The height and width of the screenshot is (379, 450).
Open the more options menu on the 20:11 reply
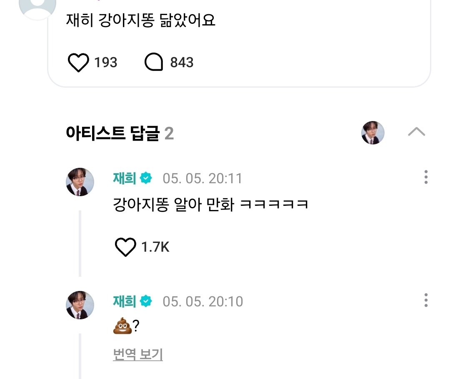point(426,177)
